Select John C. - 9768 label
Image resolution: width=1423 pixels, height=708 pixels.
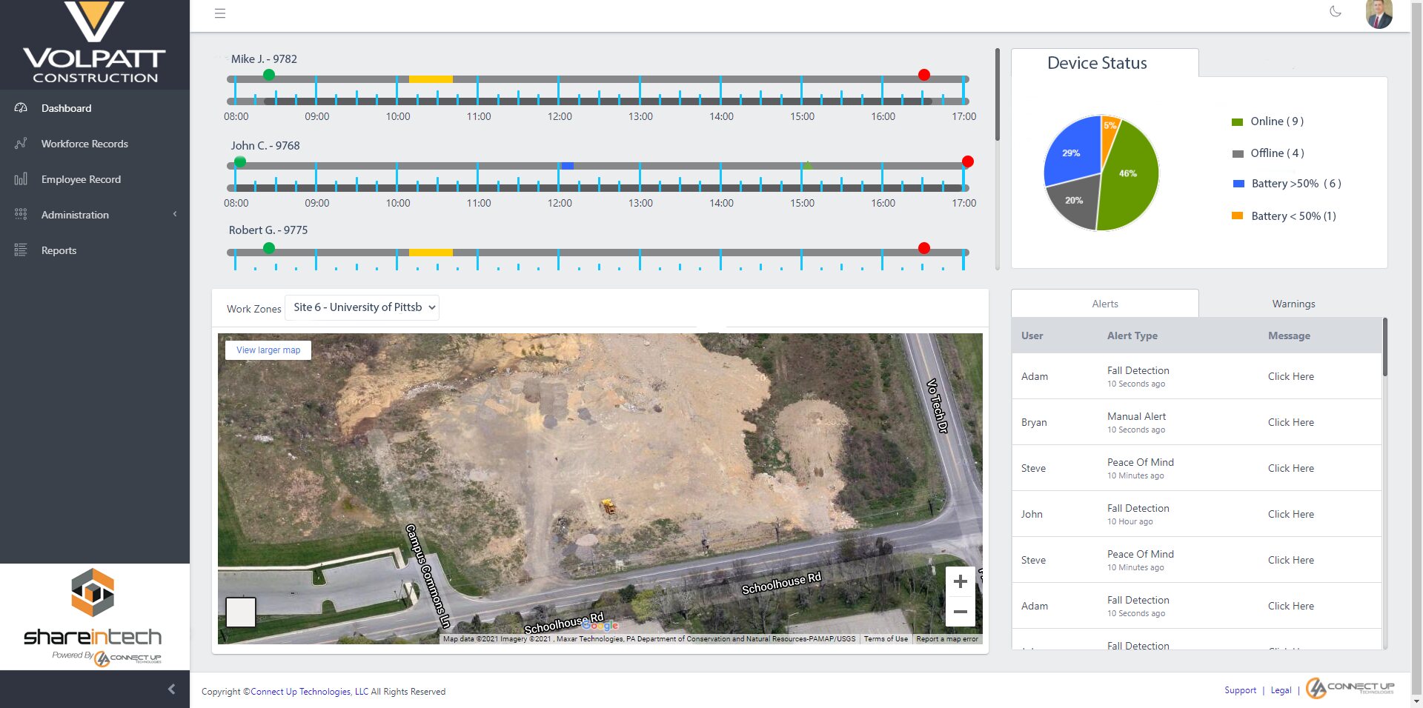265,146
